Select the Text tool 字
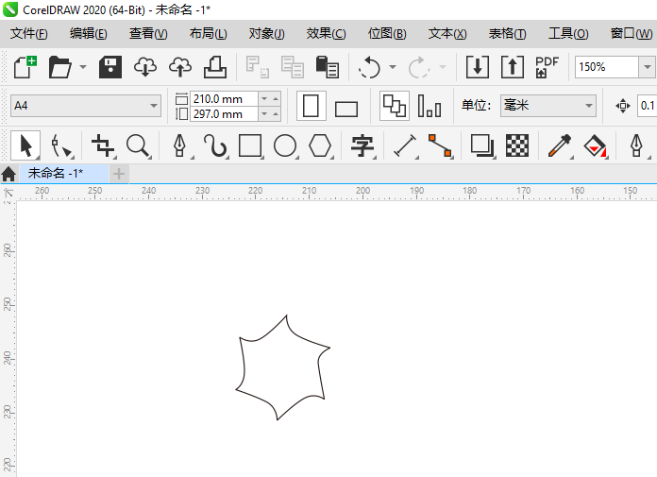Screen dimensions: 657x477 (362, 146)
